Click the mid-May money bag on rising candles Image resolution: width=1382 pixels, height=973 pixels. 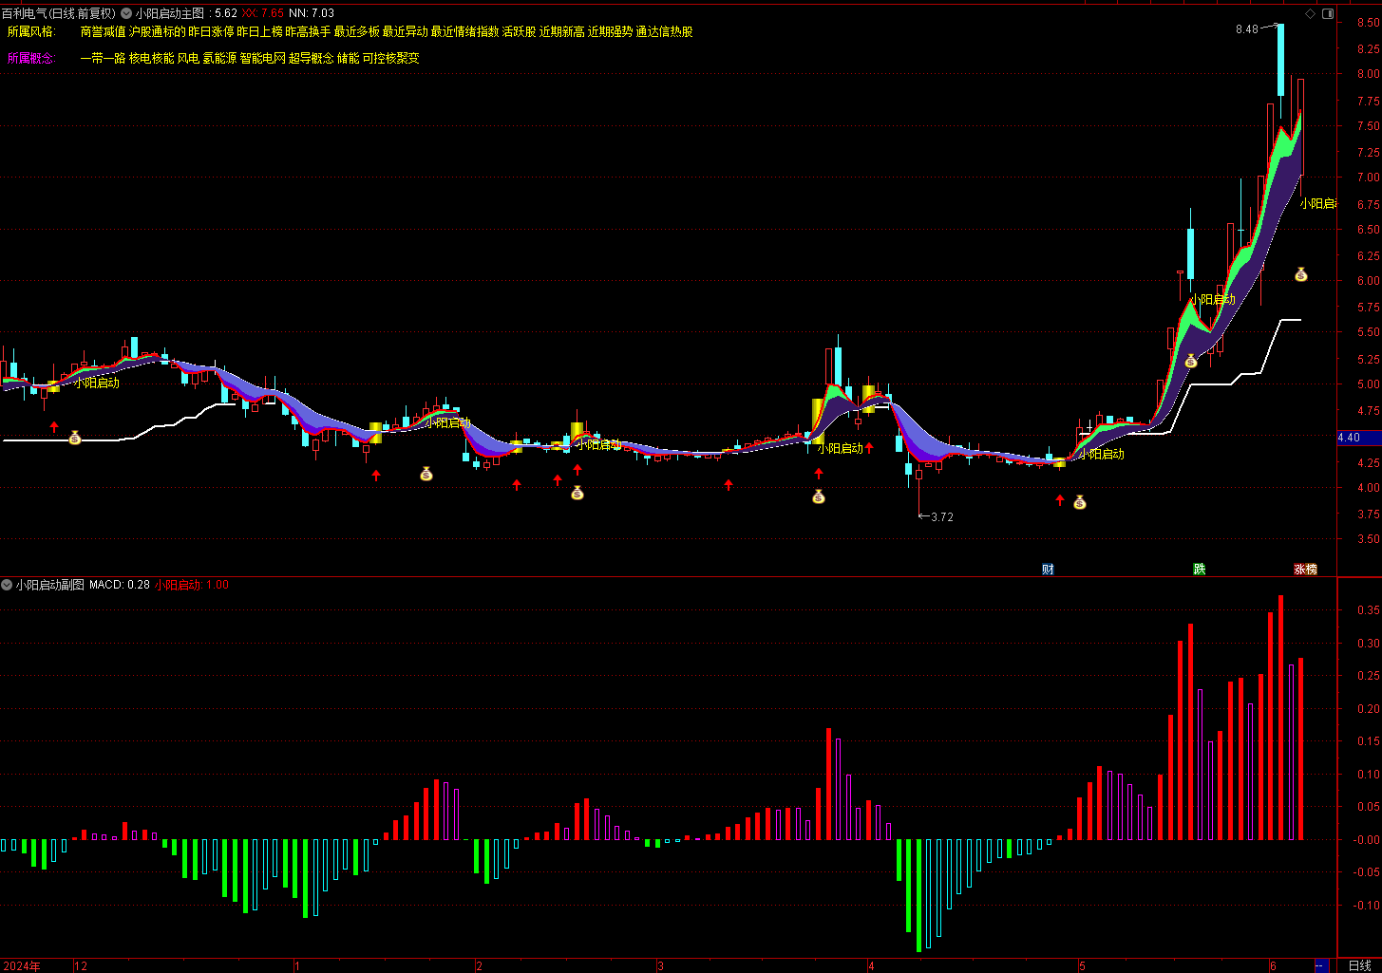point(1191,361)
